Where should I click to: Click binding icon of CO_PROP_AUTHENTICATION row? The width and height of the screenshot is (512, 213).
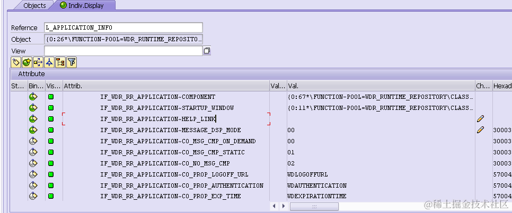[x=33, y=186]
